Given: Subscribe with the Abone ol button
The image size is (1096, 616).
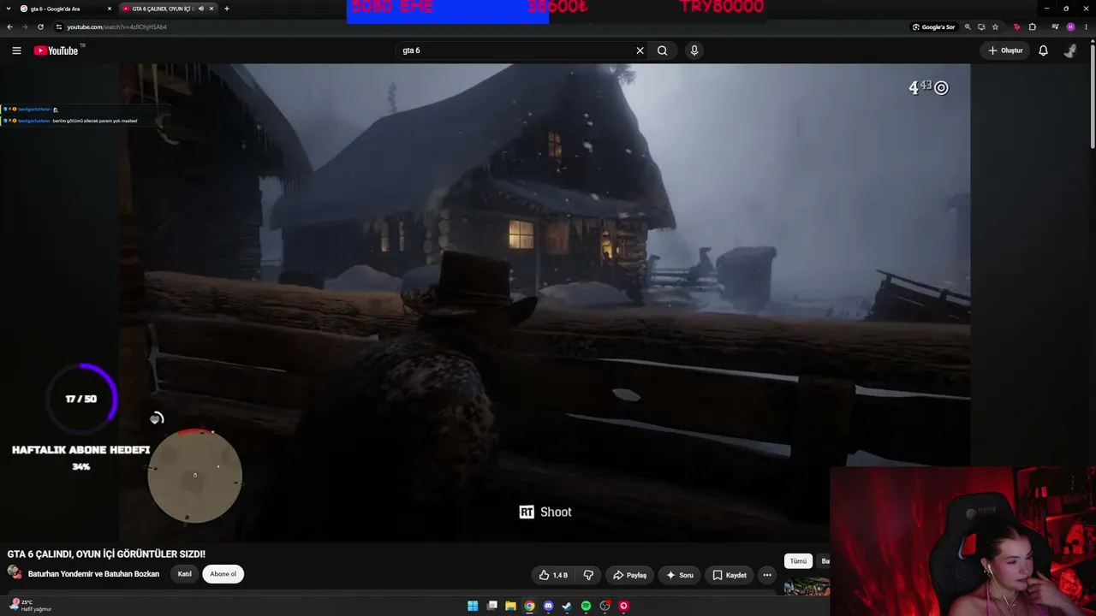Looking at the screenshot, I should (x=223, y=574).
